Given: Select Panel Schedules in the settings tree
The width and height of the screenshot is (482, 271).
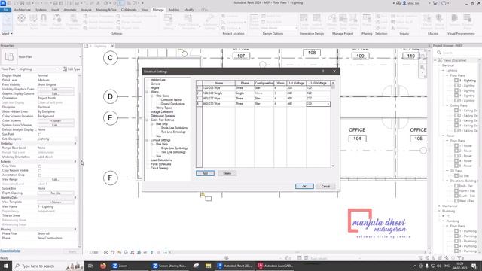Looking at the screenshot, I should (160, 164).
